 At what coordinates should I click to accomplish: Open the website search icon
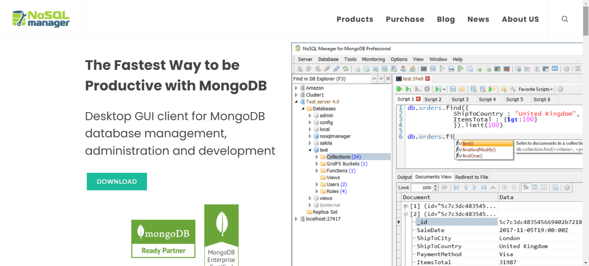(x=565, y=19)
